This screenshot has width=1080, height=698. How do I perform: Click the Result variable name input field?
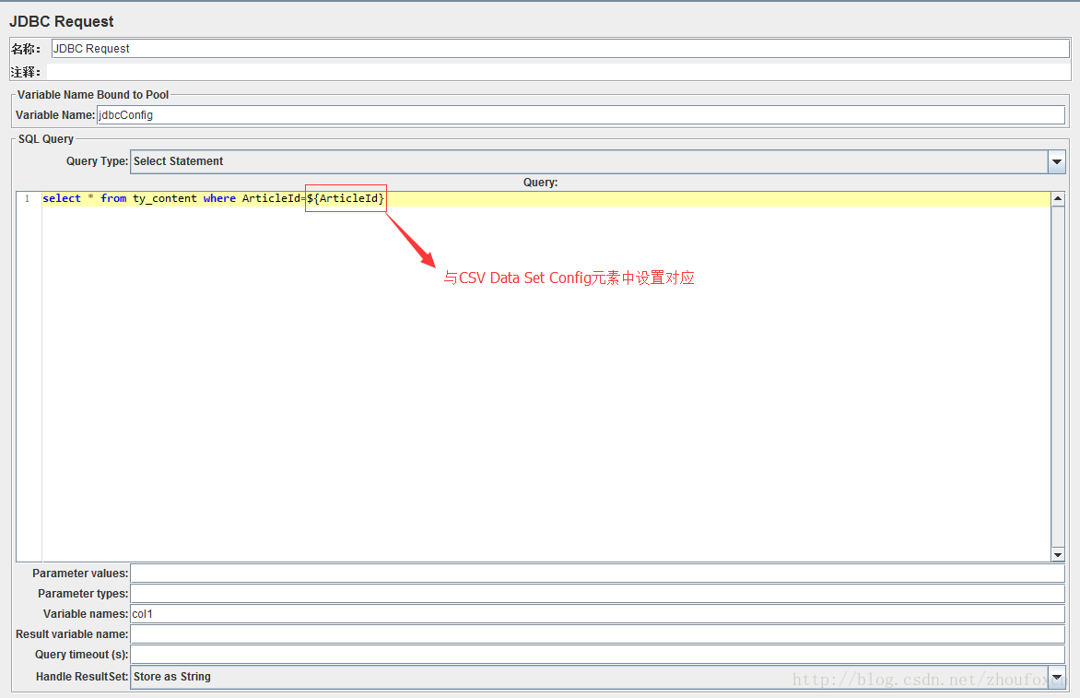point(597,634)
